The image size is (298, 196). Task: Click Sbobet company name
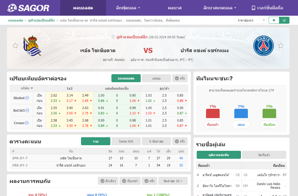(x=19, y=98)
